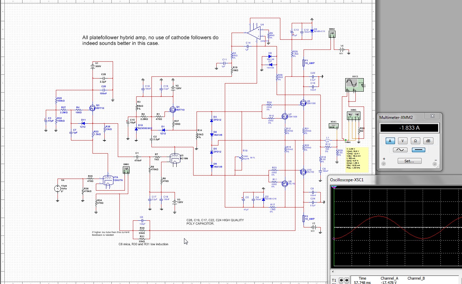Viewport: 462px width, 284px height.
Task: Select the 'HIGH QUALITY POLY CAPACITOR' note
Action: pyautogui.click(x=215, y=222)
